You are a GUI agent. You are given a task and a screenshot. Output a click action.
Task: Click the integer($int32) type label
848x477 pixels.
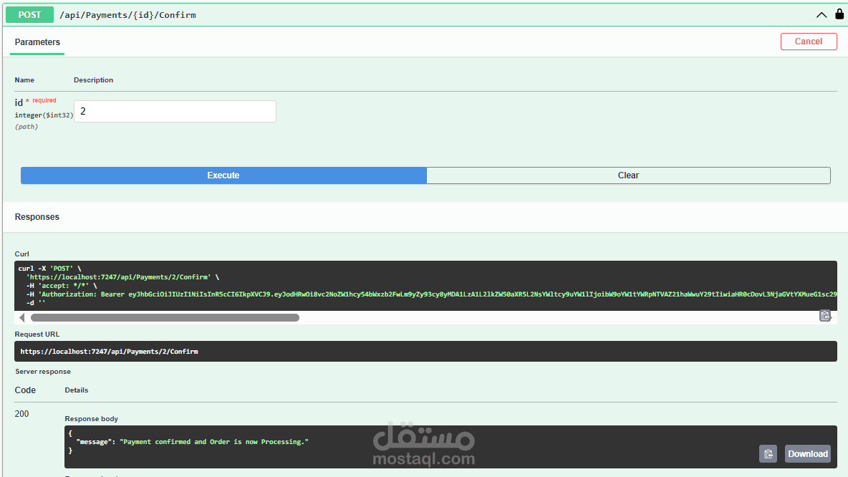[x=44, y=115]
